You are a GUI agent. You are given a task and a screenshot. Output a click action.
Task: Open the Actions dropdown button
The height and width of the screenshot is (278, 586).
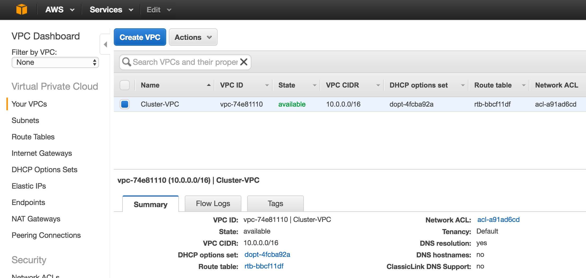coord(193,37)
